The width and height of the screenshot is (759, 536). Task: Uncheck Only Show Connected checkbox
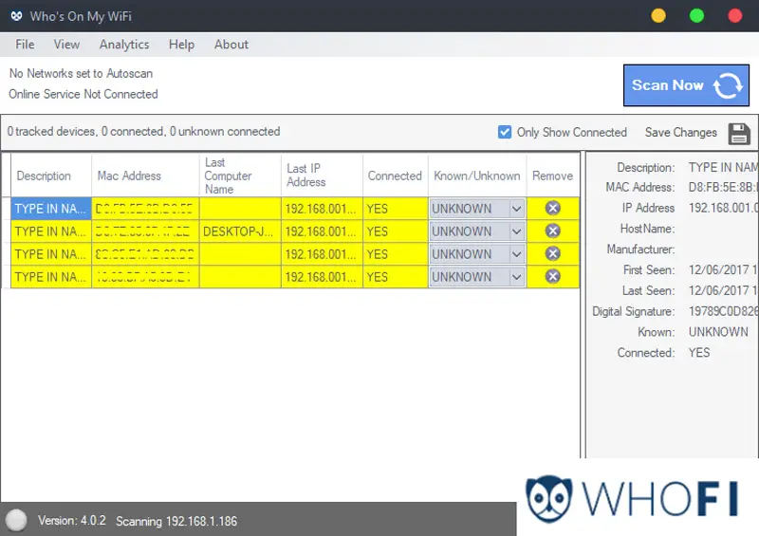pyautogui.click(x=505, y=132)
